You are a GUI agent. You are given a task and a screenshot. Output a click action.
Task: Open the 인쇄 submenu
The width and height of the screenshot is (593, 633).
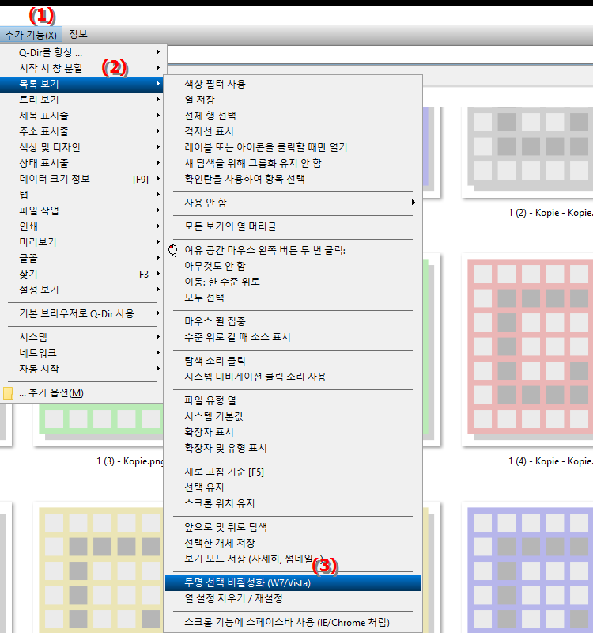point(82,226)
